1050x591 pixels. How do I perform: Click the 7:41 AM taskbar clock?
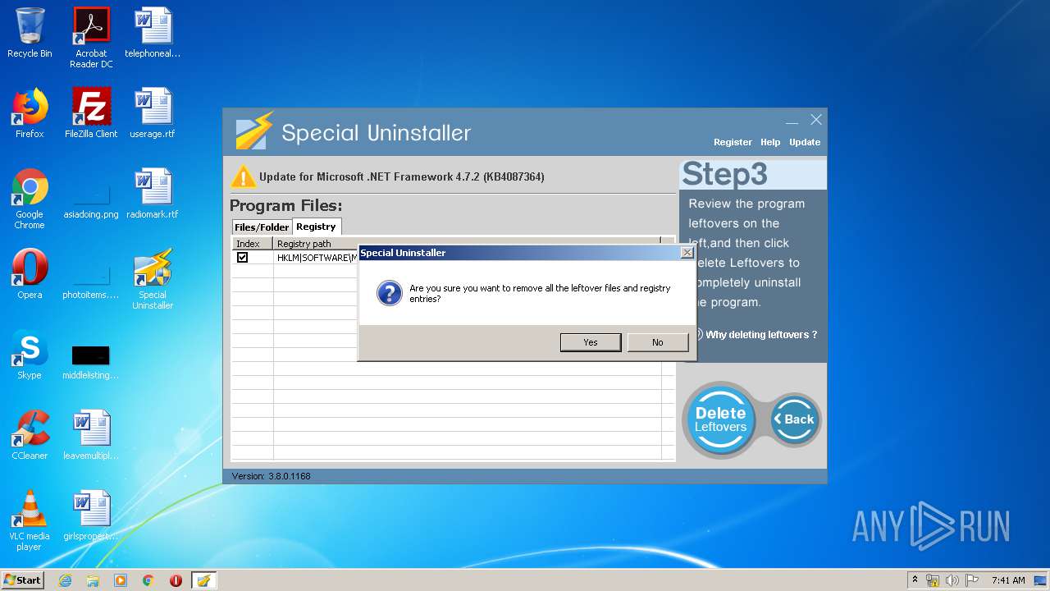coord(1008,580)
